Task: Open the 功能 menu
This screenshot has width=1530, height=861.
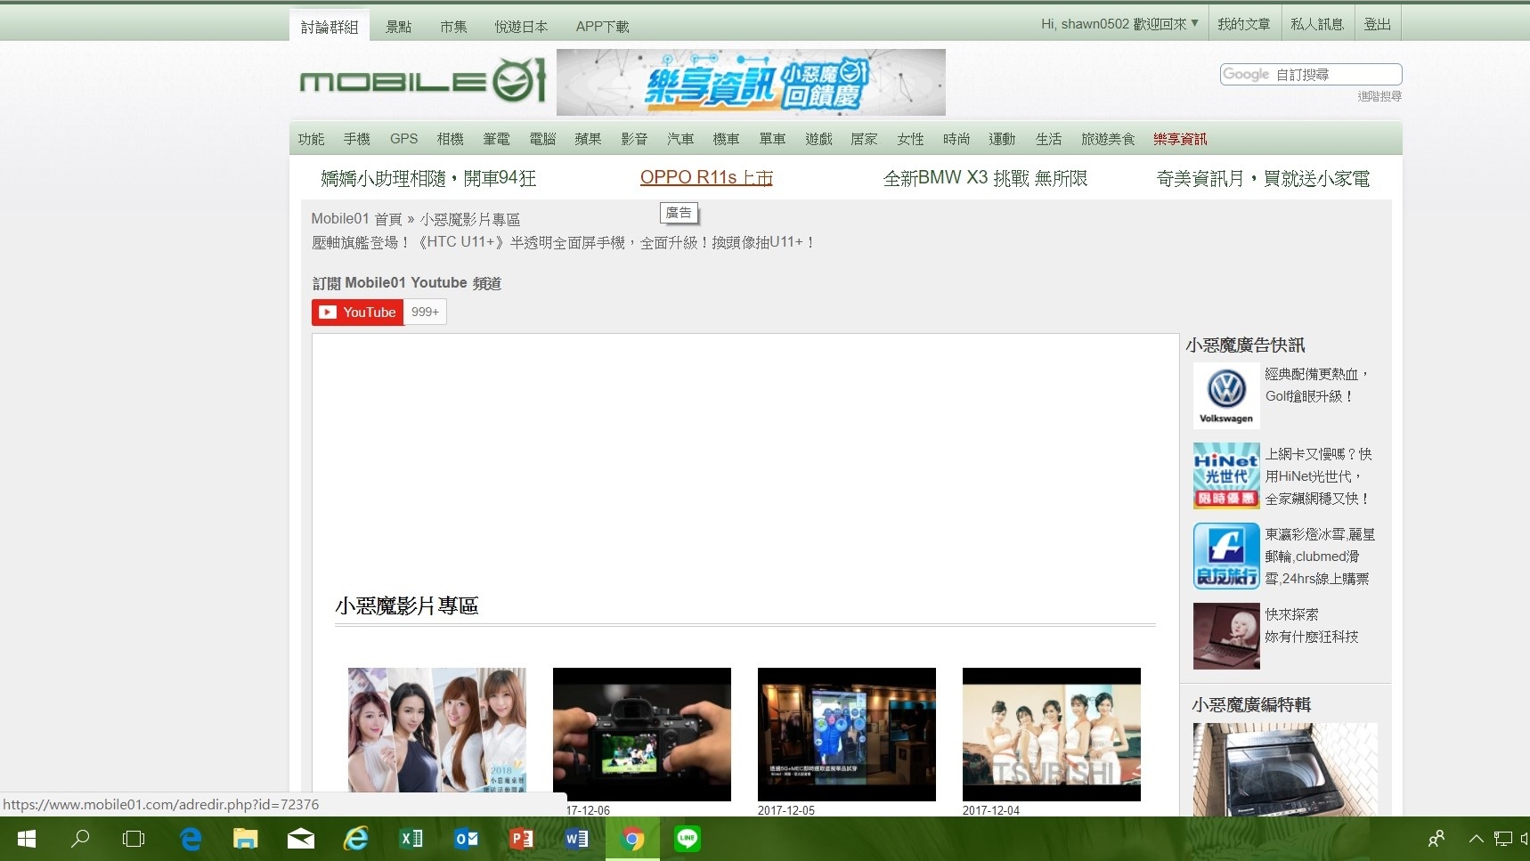Action: pos(312,139)
